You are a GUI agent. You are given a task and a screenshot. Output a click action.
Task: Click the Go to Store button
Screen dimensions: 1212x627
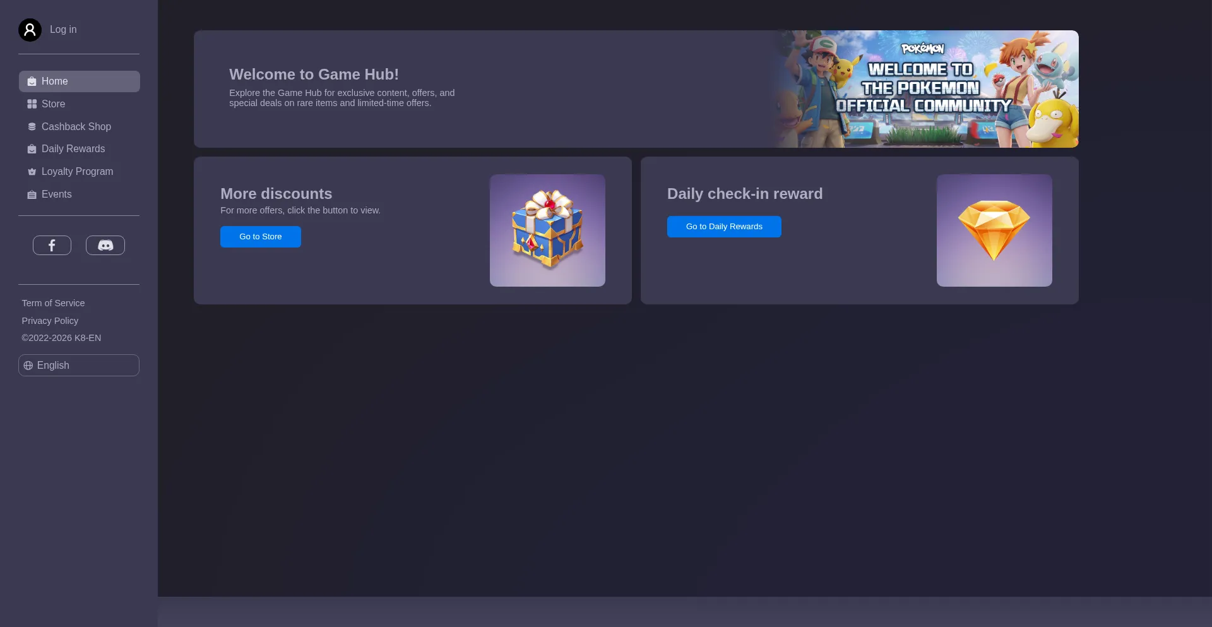coord(261,237)
